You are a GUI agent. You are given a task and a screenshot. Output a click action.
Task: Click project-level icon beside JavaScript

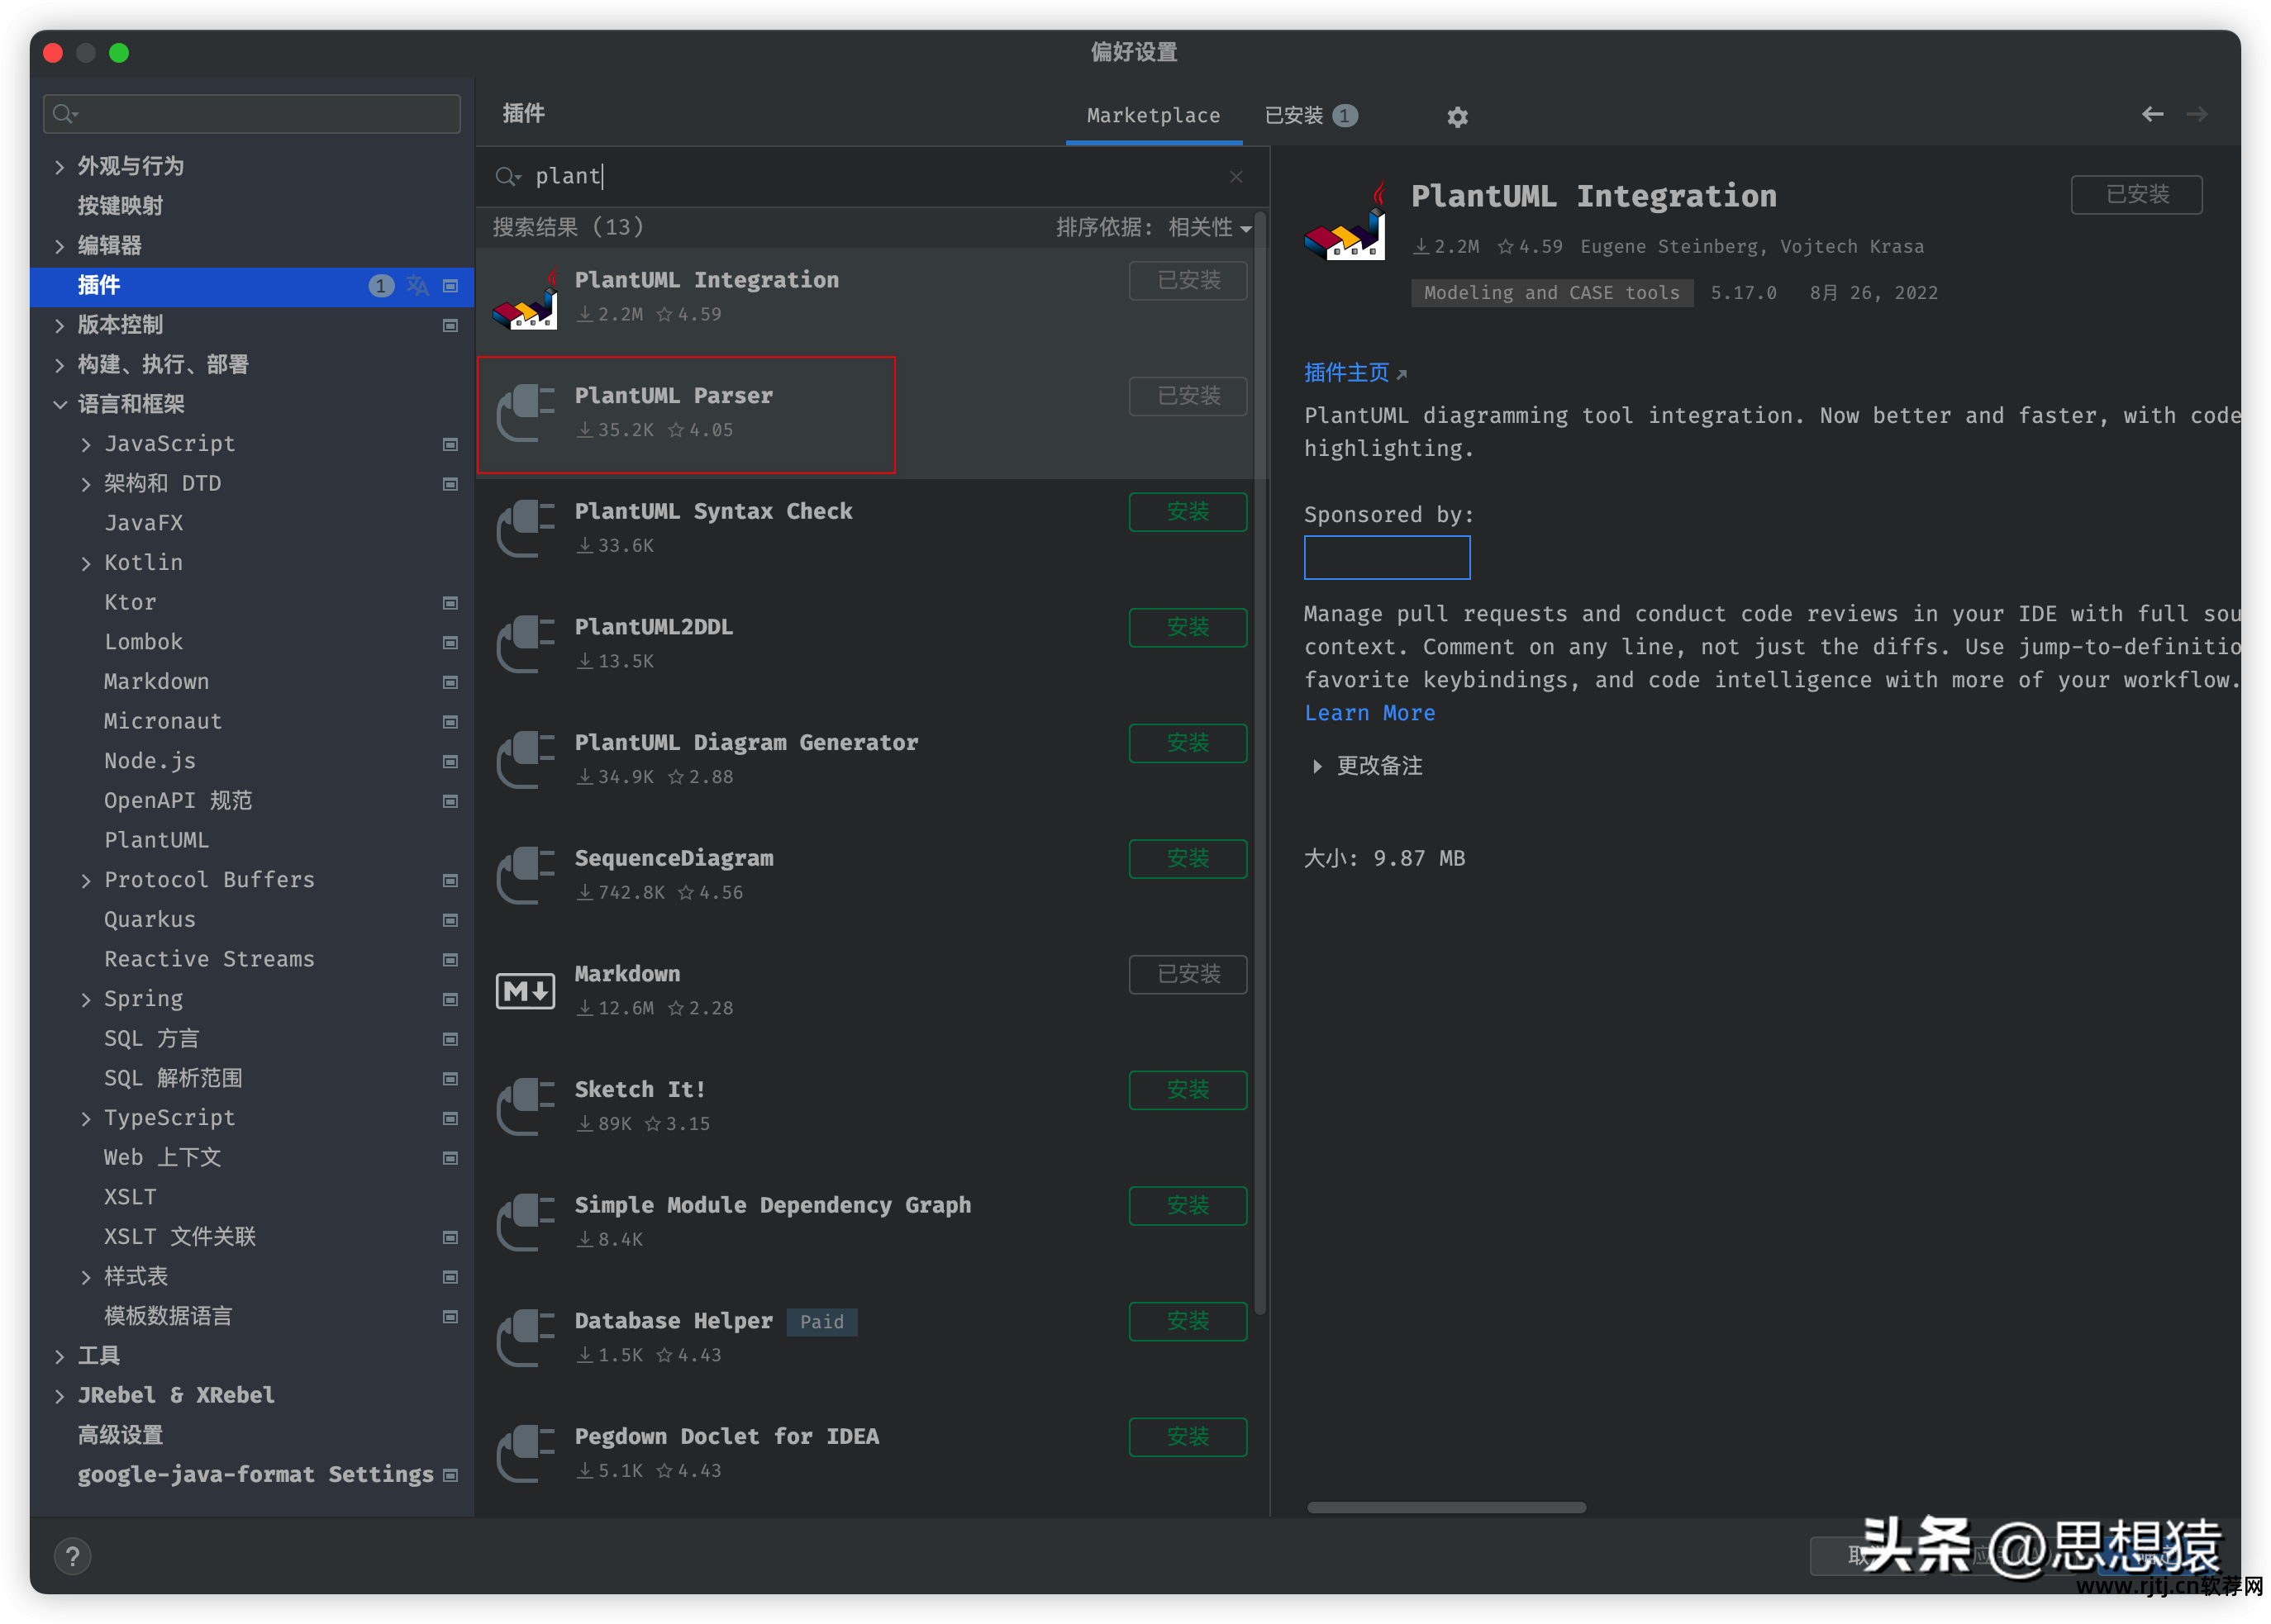[450, 444]
